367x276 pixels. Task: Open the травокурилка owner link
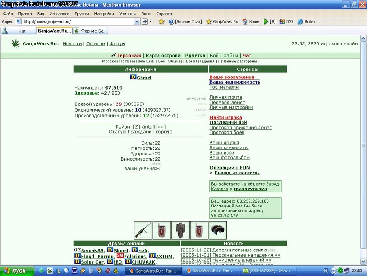tap(250, 189)
